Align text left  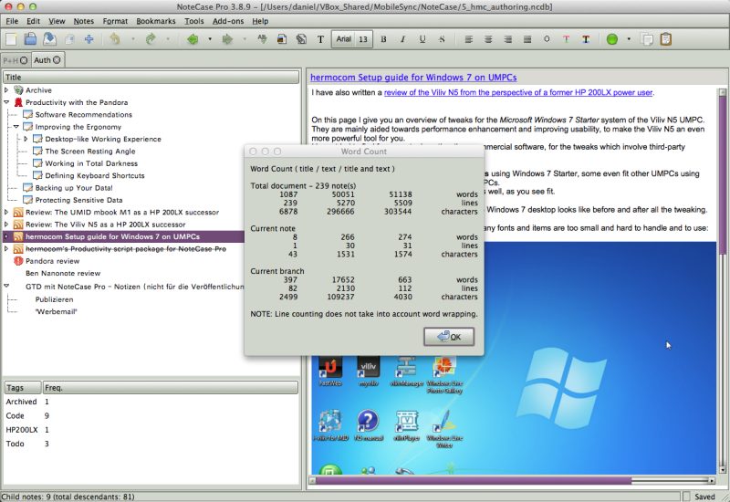(x=469, y=39)
